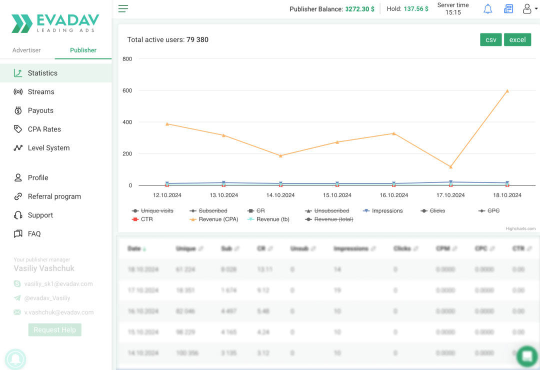
Task: Open the blue news feed icon
Action: pos(508,8)
